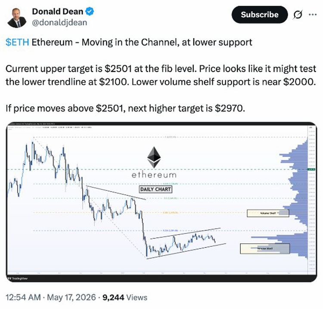This screenshot has height=309, width=323.
Task: Click the ethereum wordmark text in chart
Action: (154, 175)
